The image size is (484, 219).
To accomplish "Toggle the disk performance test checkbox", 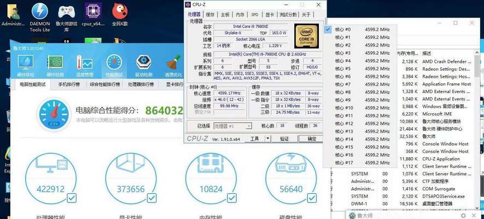I will [x=312, y=198].
